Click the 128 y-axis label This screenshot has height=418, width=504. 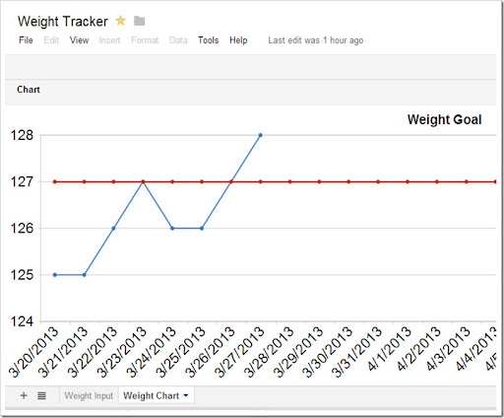(22, 135)
